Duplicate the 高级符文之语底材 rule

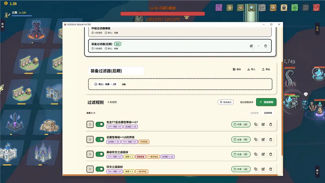pyautogui.click(x=256, y=154)
